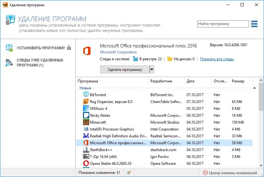Image resolution: width=264 pixels, height=177 pixels.
Task: Click the 7-Zip program icon
Action: pyautogui.click(x=86, y=156)
